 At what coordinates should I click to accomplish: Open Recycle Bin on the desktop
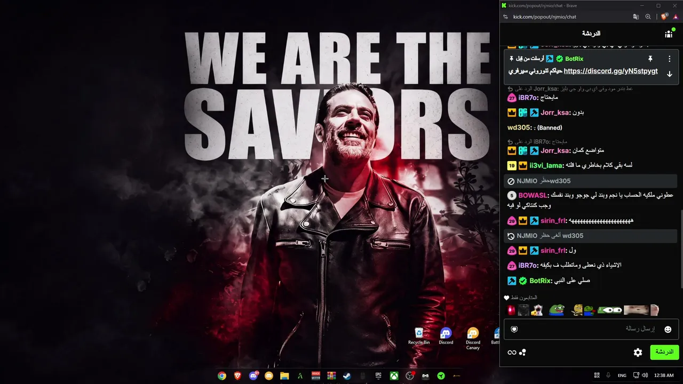coord(419,337)
